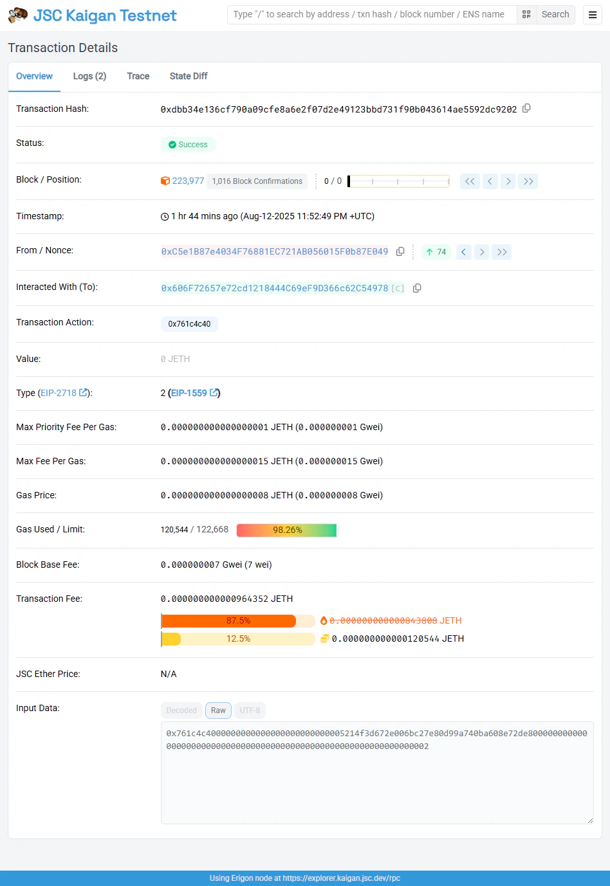Image resolution: width=610 pixels, height=886 pixels.
Task: Click the text area resize handle
Action: point(589,820)
